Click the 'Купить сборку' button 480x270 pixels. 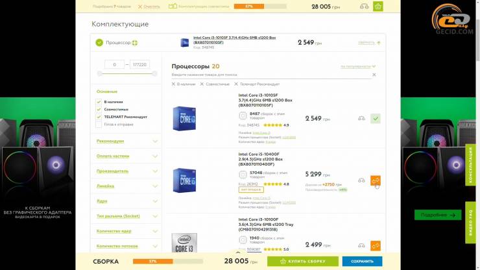302,261
